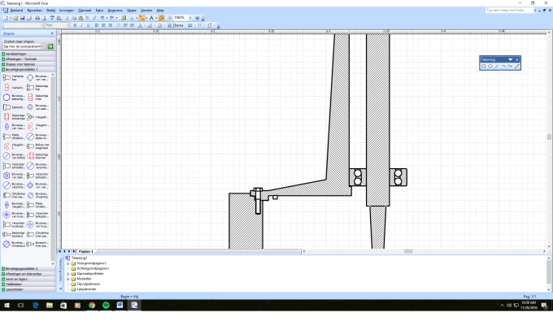Click the horizontal scrollbar thumb
Screen dimensions: 553x330
[408, 251]
